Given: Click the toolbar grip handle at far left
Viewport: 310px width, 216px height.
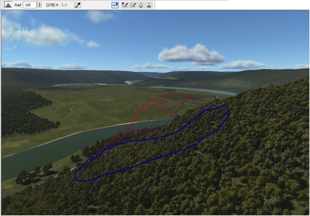Looking at the screenshot, I should point(2,5).
